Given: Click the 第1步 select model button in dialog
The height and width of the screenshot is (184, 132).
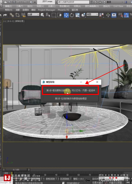Looking at the screenshot, I should [71, 90].
